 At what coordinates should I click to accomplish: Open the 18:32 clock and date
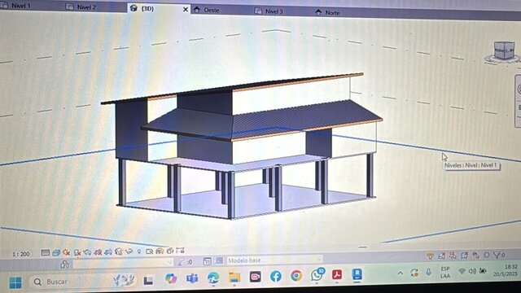click(506, 270)
